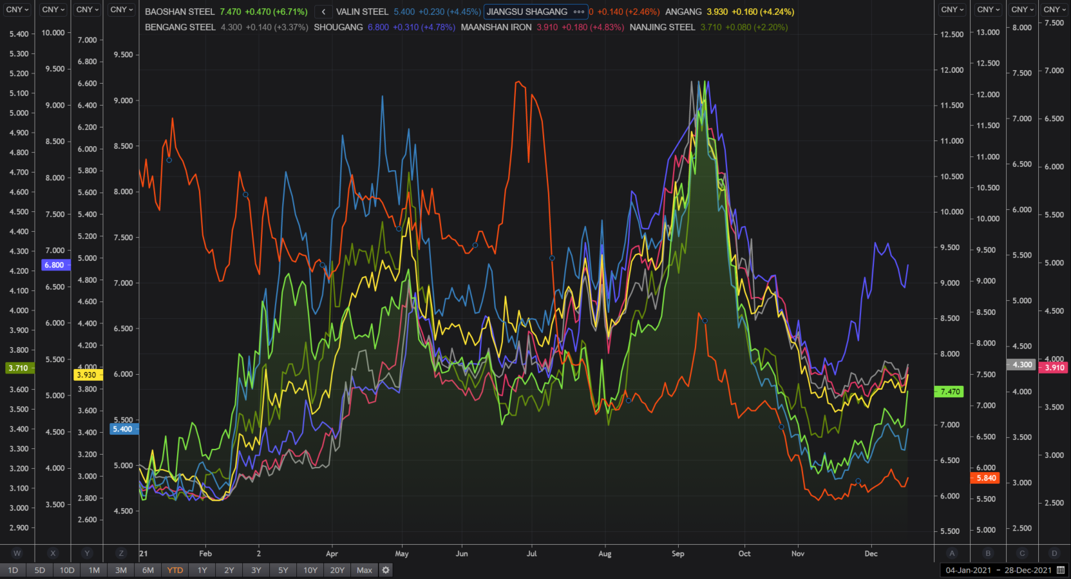1071x579 pixels.
Task: Select the D axis badge
Action: pyautogui.click(x=1054, y=553)
